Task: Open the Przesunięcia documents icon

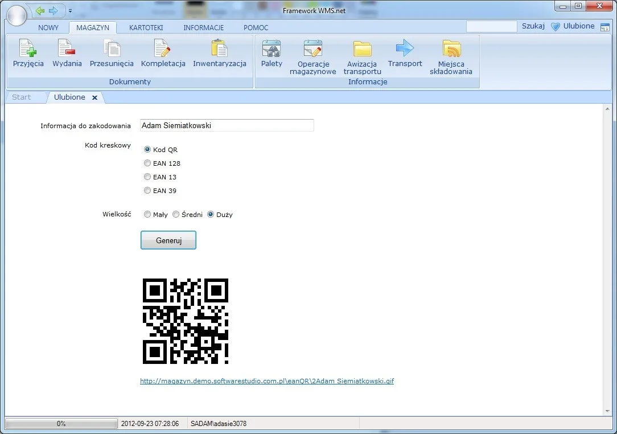Action: coord(112,53)
